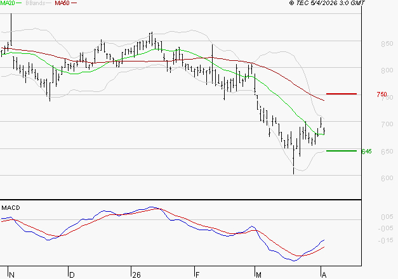Click the red 750 resistance label

381,94
